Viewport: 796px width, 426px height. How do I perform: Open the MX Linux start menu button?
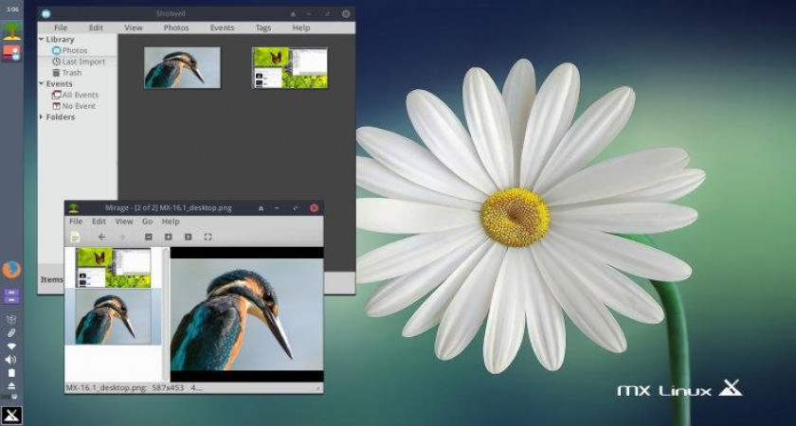coord(11,415)
